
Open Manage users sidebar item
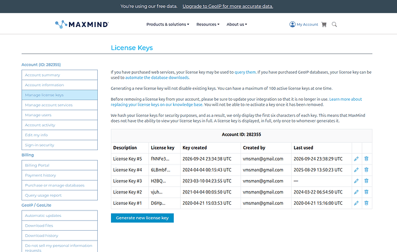point(59,115)
